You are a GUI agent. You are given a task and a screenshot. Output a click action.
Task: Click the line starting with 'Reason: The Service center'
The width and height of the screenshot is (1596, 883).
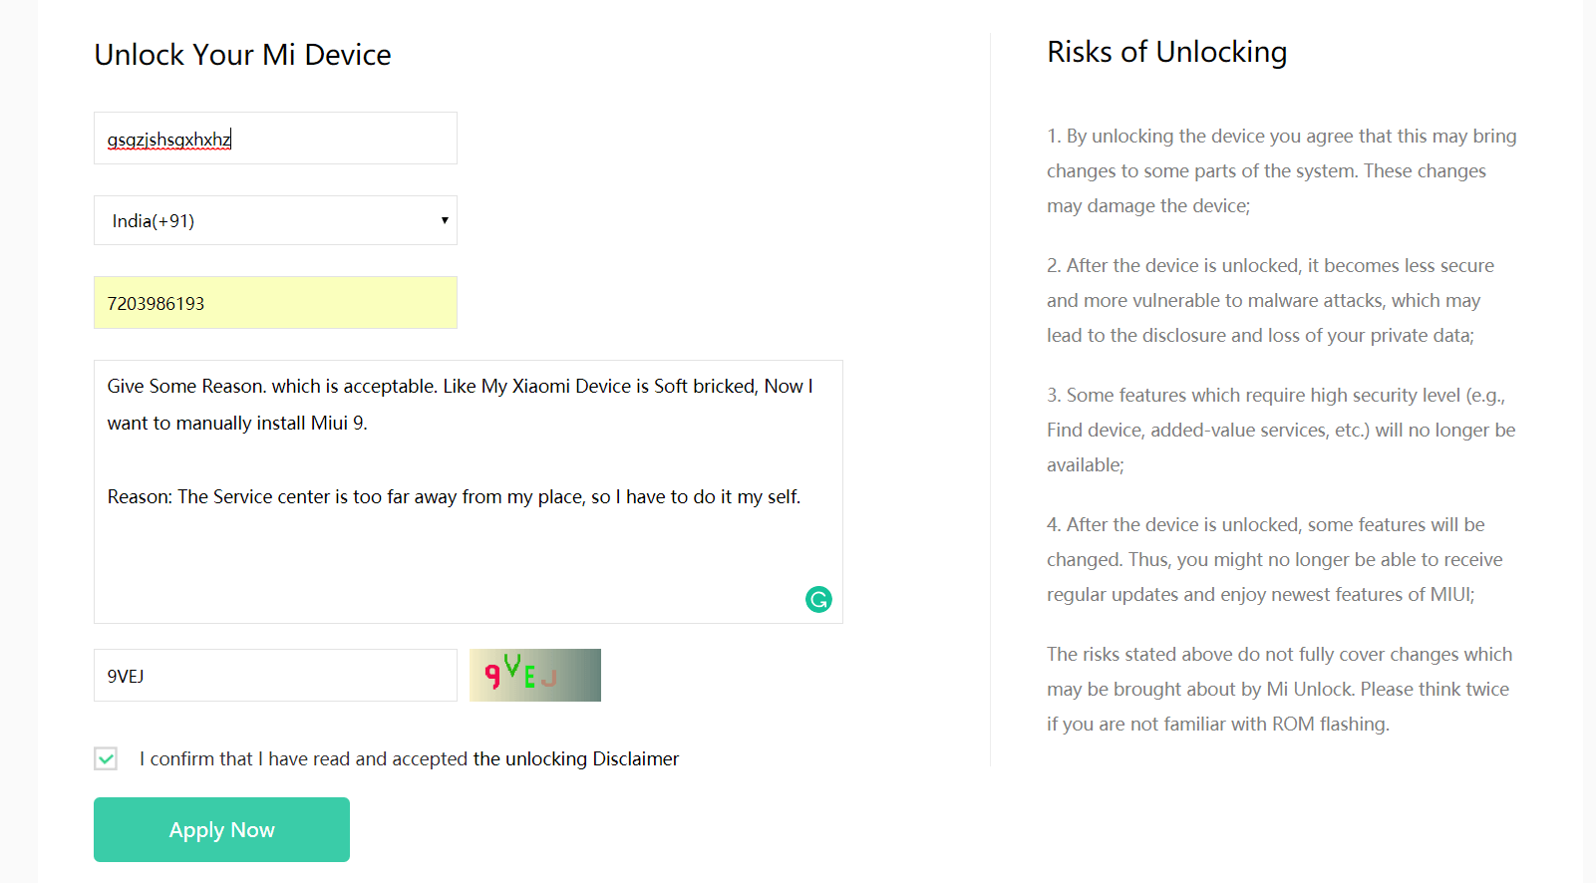454,496
